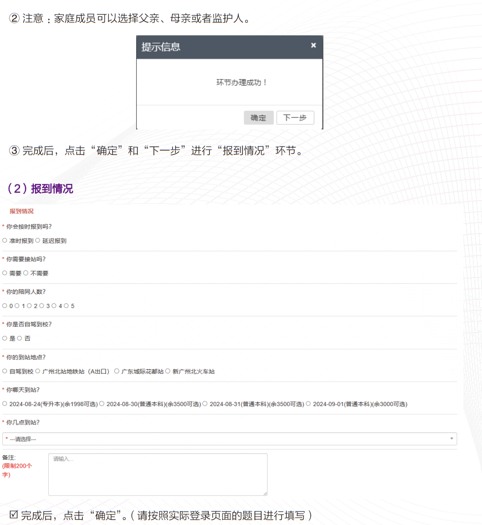Open the ---请选择--- arrival time dropdown
Image resolution: width=482 pixels, height=525 pixels.
[229, 439]
